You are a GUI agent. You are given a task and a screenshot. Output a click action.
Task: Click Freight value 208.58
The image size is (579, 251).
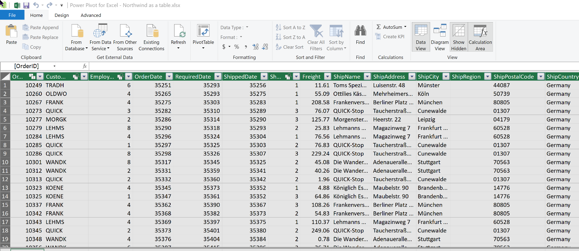pos(320,102)
